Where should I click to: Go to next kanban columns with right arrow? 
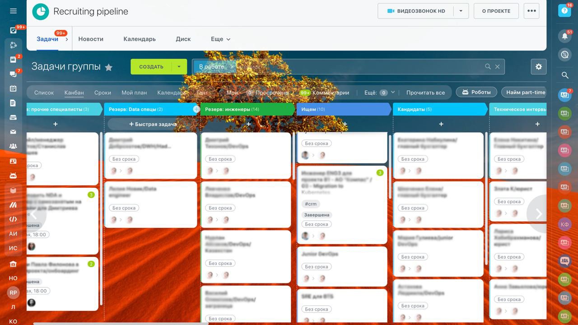538,214
